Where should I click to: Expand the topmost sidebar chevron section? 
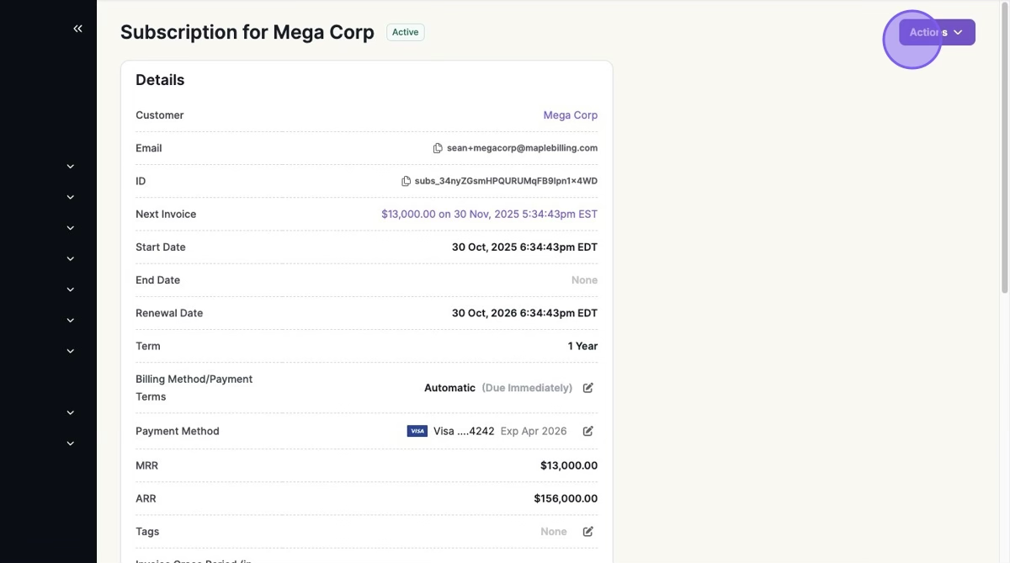tap(71, 167)
